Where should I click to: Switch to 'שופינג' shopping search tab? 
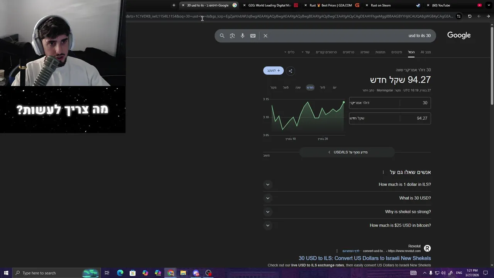365,52
